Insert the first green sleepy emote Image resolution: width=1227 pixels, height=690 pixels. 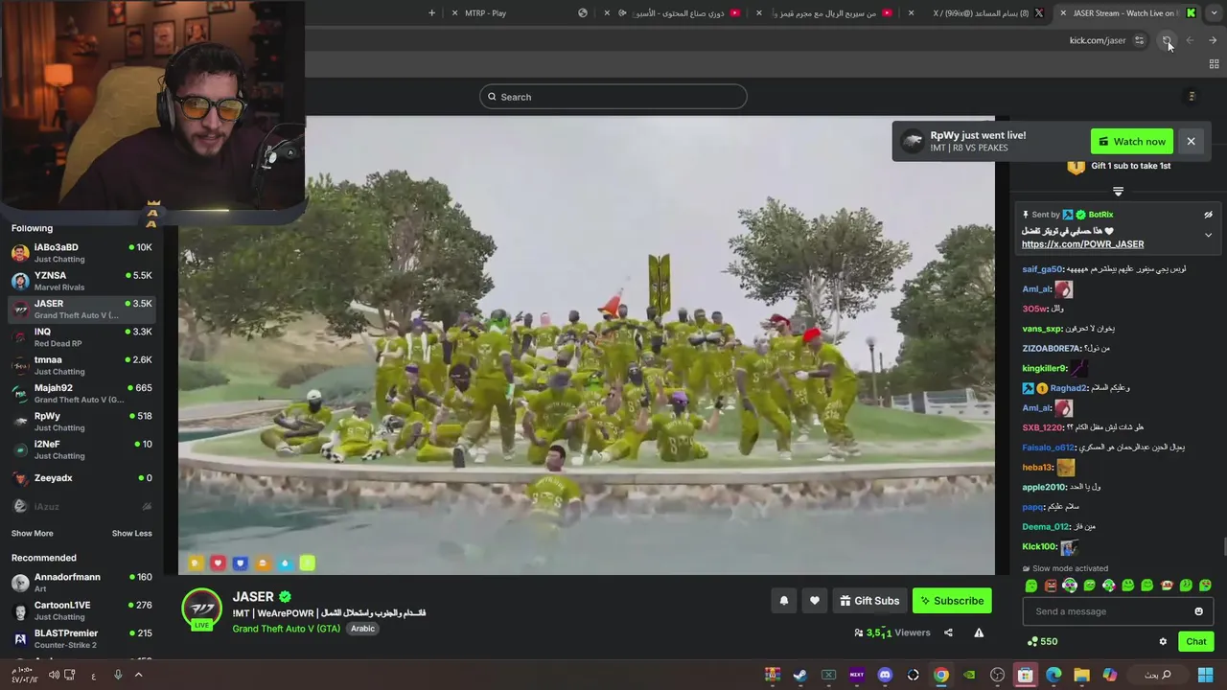(x=1031, y=586)
